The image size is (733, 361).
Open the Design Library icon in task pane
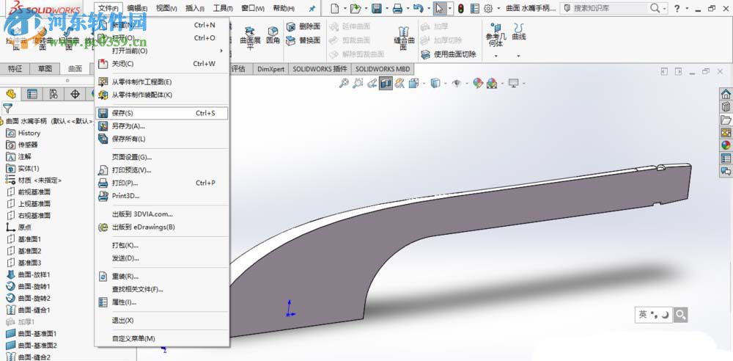point(726,106)
